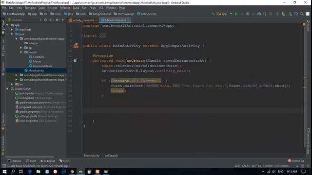Viewport: 312px width, 175px height.
Task: Select the Constans class in tree
Action: click(37, 57)
